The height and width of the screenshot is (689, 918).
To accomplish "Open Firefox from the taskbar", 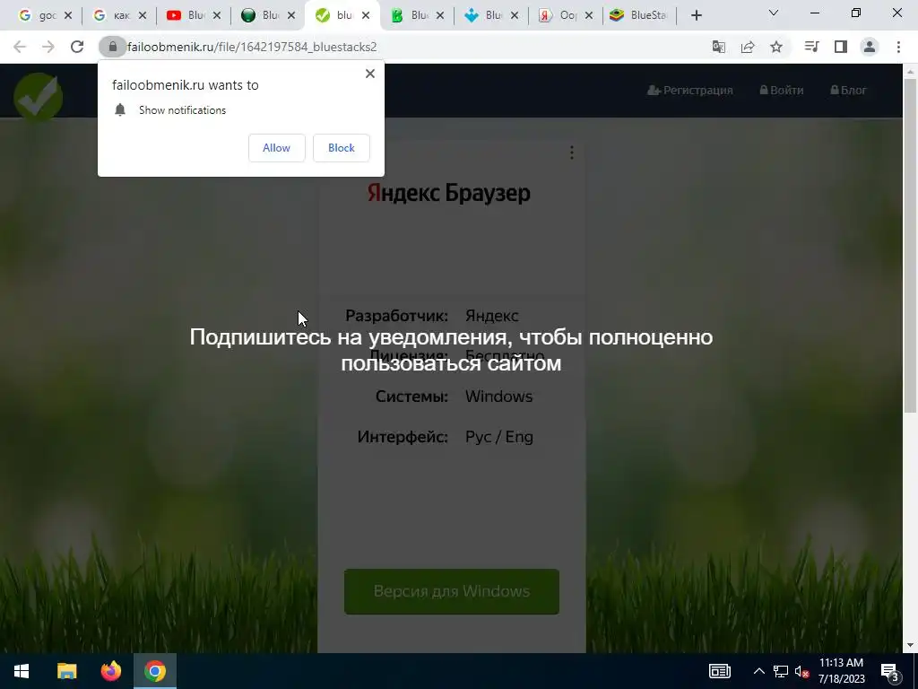I will 110,671.
